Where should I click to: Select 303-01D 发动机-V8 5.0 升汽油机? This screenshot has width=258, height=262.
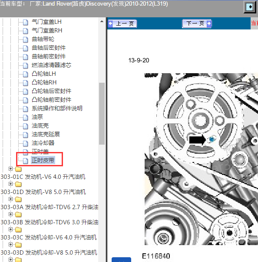43,192
